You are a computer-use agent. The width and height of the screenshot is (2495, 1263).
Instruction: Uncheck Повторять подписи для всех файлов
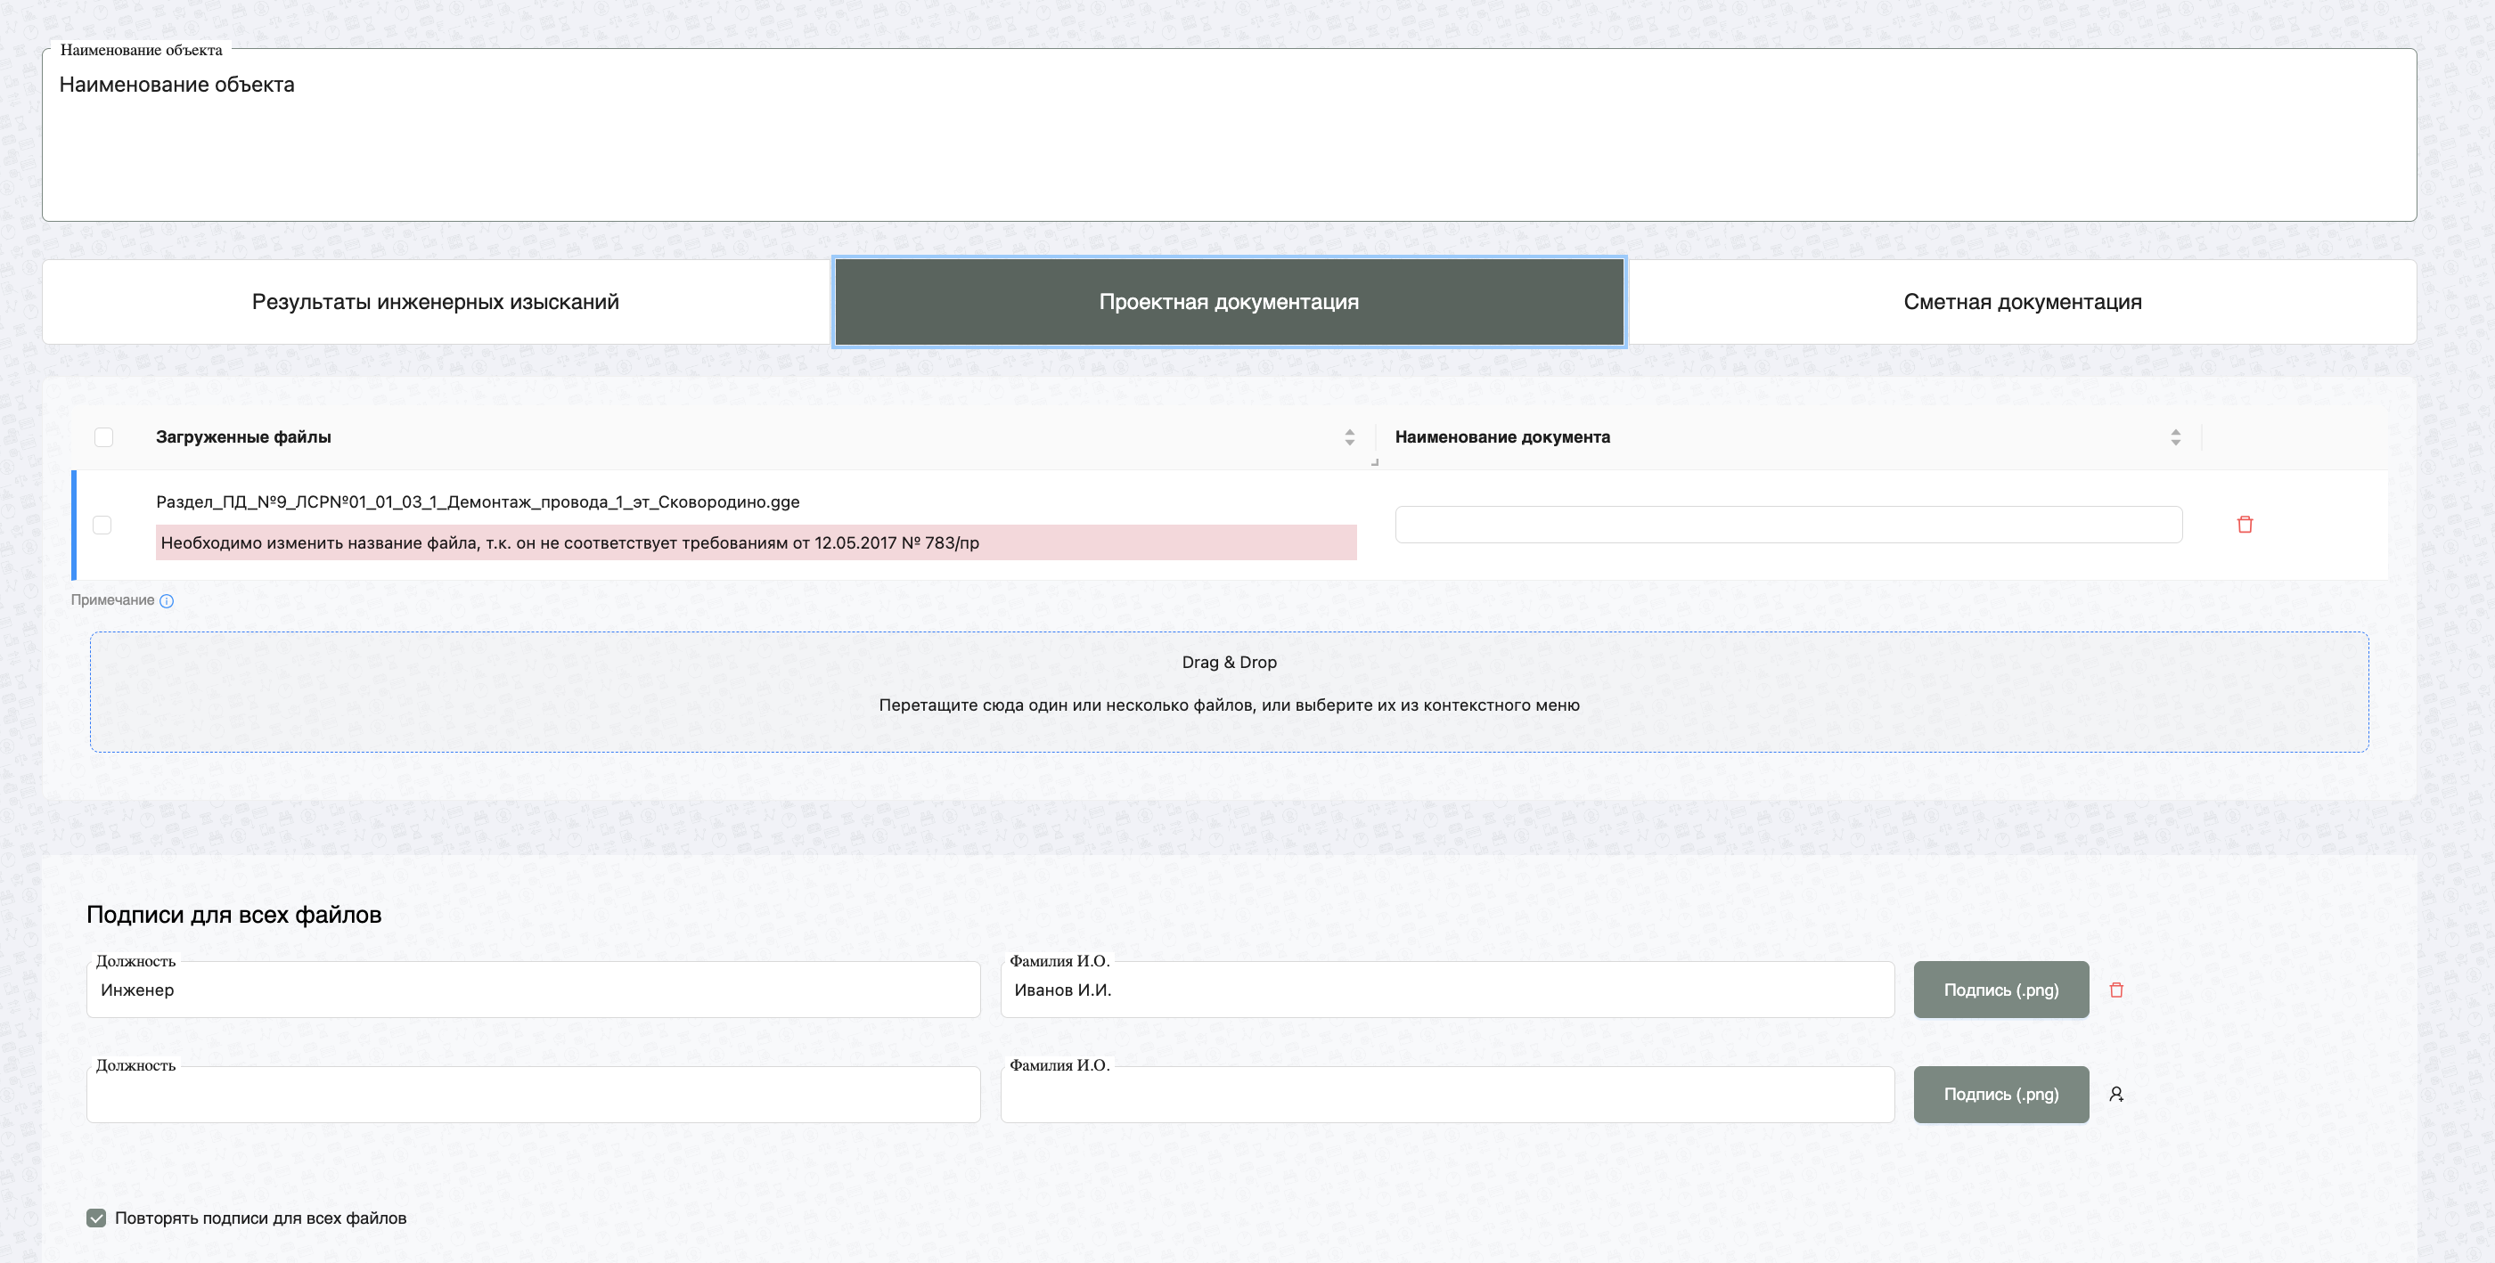pos(96,1218)
